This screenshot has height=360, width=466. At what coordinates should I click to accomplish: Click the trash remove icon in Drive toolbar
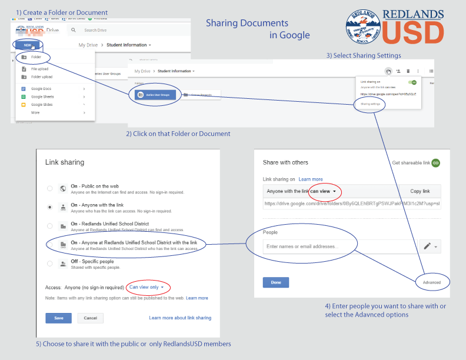pyautogui.click(x=408, y=71)
